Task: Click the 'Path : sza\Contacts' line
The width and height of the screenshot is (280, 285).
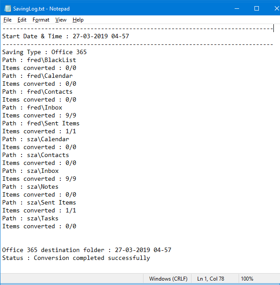Action: click(36, 155)
